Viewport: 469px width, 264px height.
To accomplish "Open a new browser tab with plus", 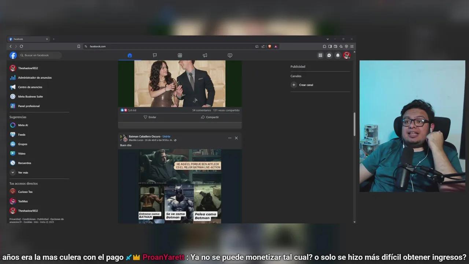I will pyautogui.click(x=53, y=39).
